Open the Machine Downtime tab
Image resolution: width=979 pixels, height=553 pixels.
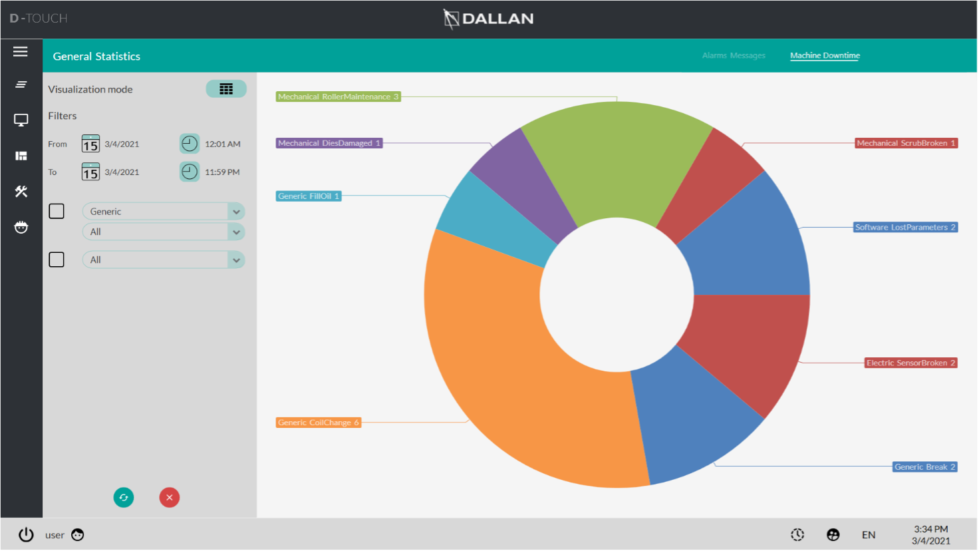point(824,55)
